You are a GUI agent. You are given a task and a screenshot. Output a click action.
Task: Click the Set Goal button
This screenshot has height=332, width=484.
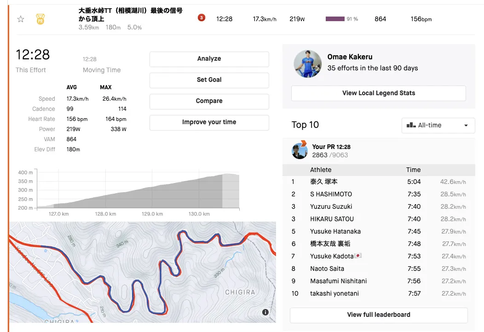click(209, 80)
